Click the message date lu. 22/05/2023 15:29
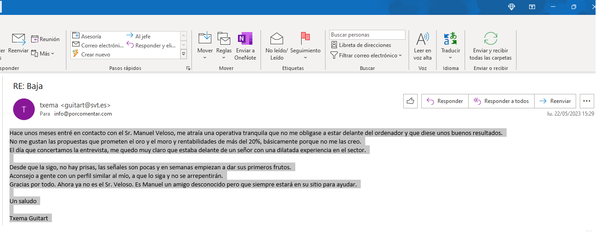Viewport: 596px width, 242px height. click(x=571, y=114)
